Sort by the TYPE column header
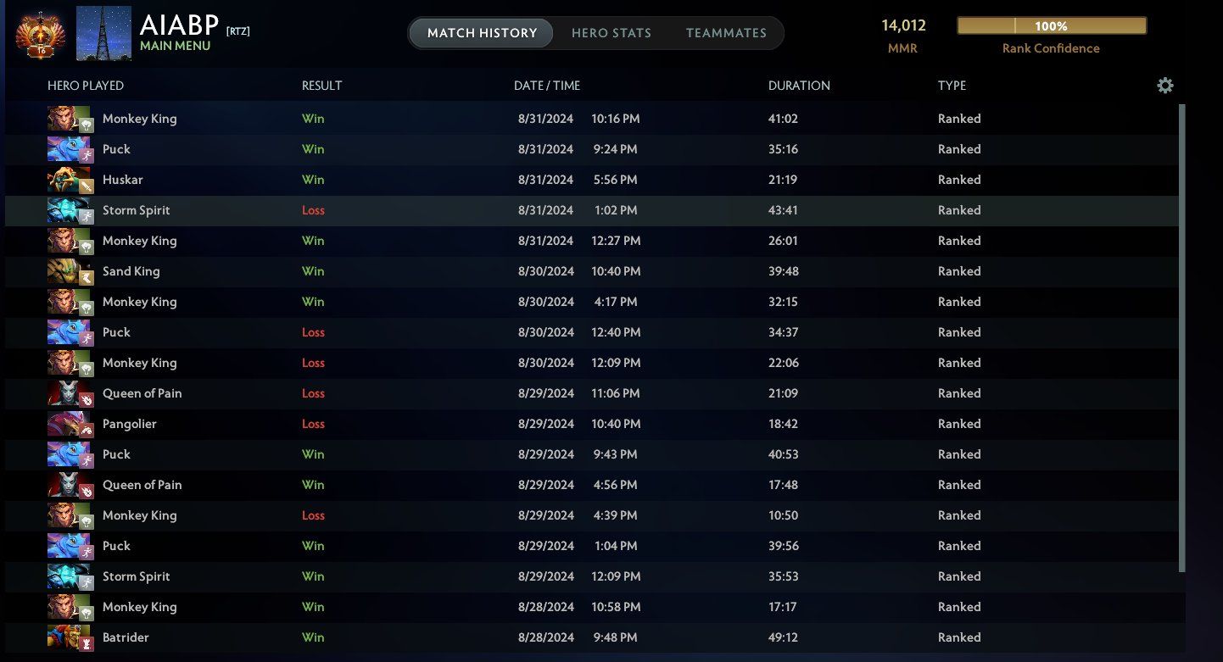Screen dimensions: 1223x662 coord(952,86)
